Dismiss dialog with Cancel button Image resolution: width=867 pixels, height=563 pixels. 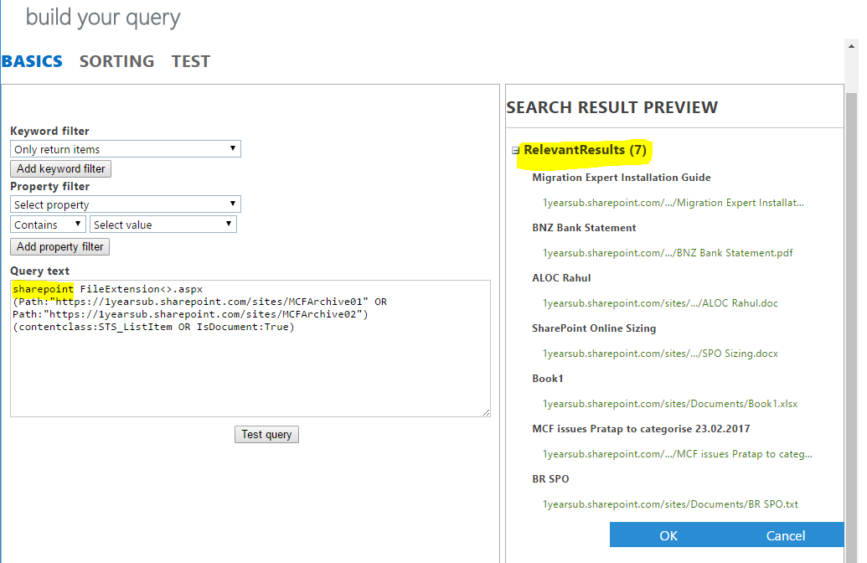coord(785,535)
